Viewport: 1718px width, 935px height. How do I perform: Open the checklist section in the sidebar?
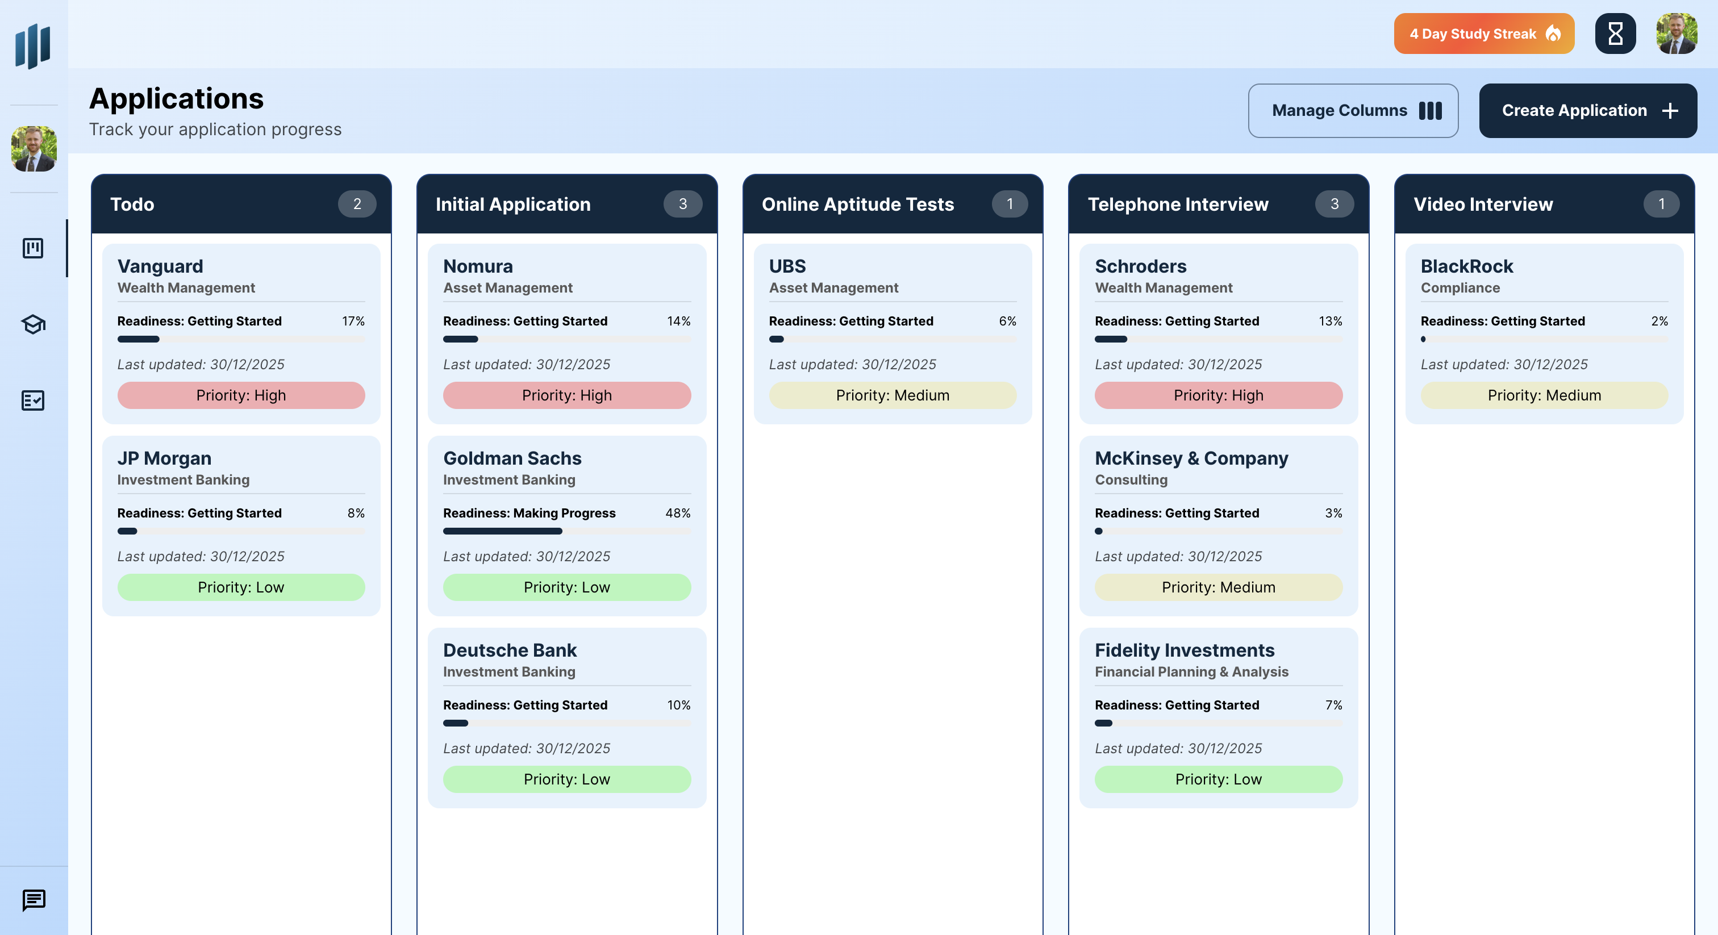(33, 401)
